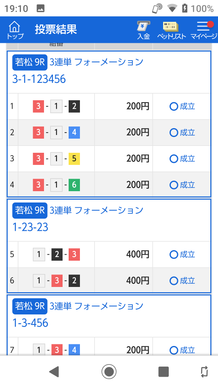Open the 入金 deposit icon
218x388 pixels.
coord(144,30)
